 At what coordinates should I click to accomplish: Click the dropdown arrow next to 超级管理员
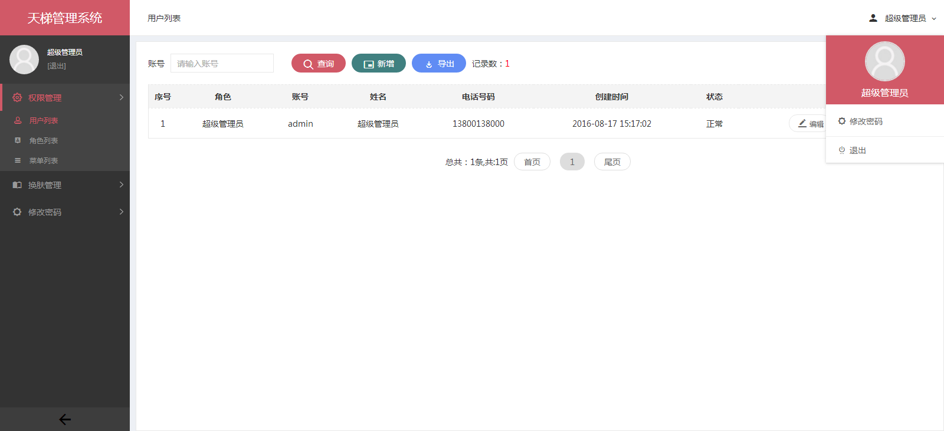pyautogui.click(x=934, y=19)
